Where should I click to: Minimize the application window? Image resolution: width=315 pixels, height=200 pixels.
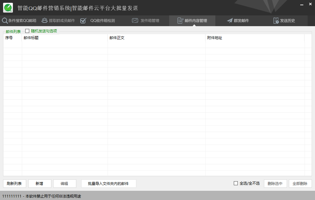point(301,4)
